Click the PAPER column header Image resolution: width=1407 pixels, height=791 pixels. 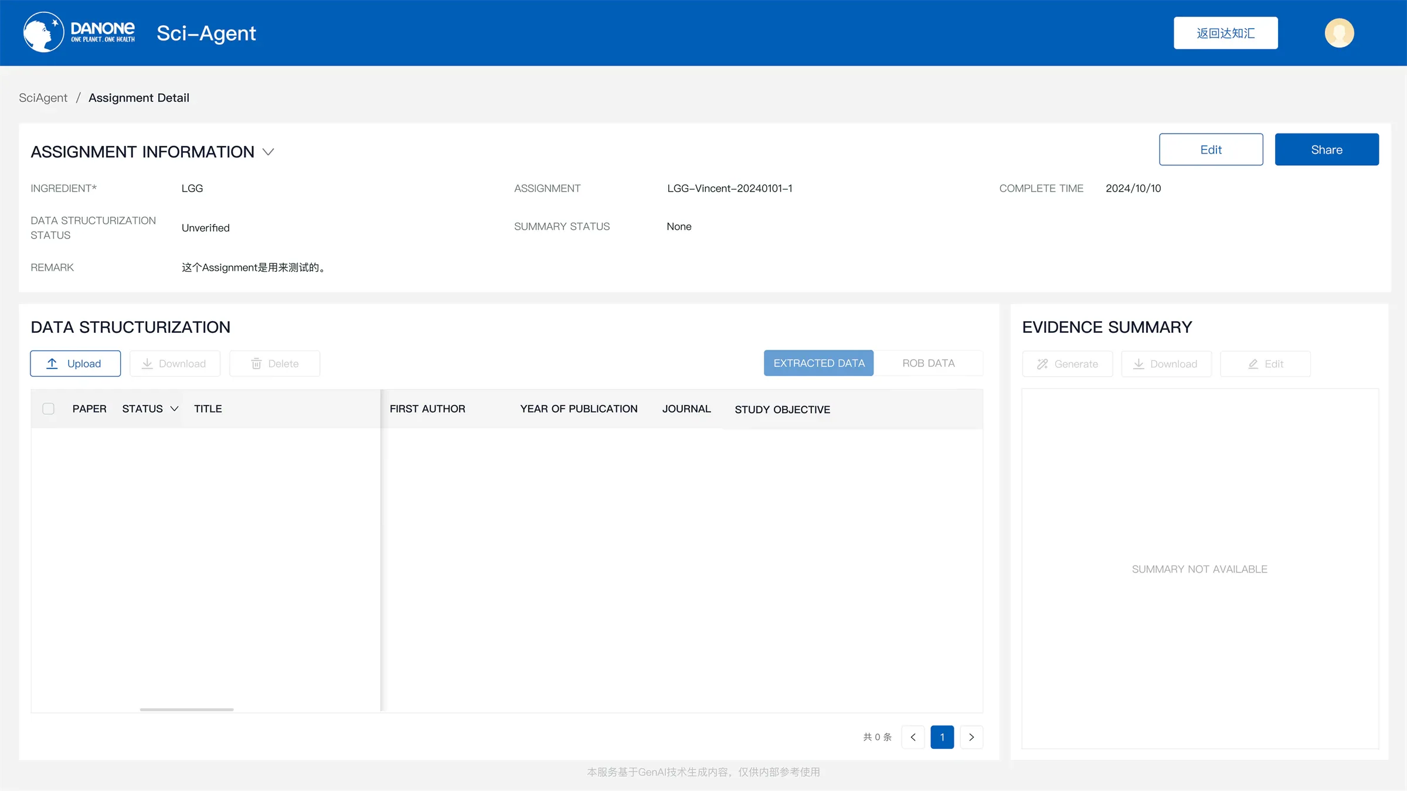point(90,408)
